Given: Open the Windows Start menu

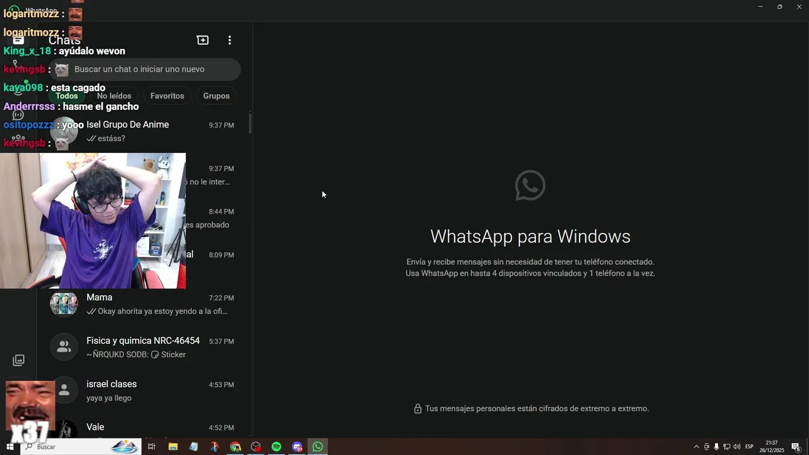Looking at the screenshot, I should click(x=9, y=447).
